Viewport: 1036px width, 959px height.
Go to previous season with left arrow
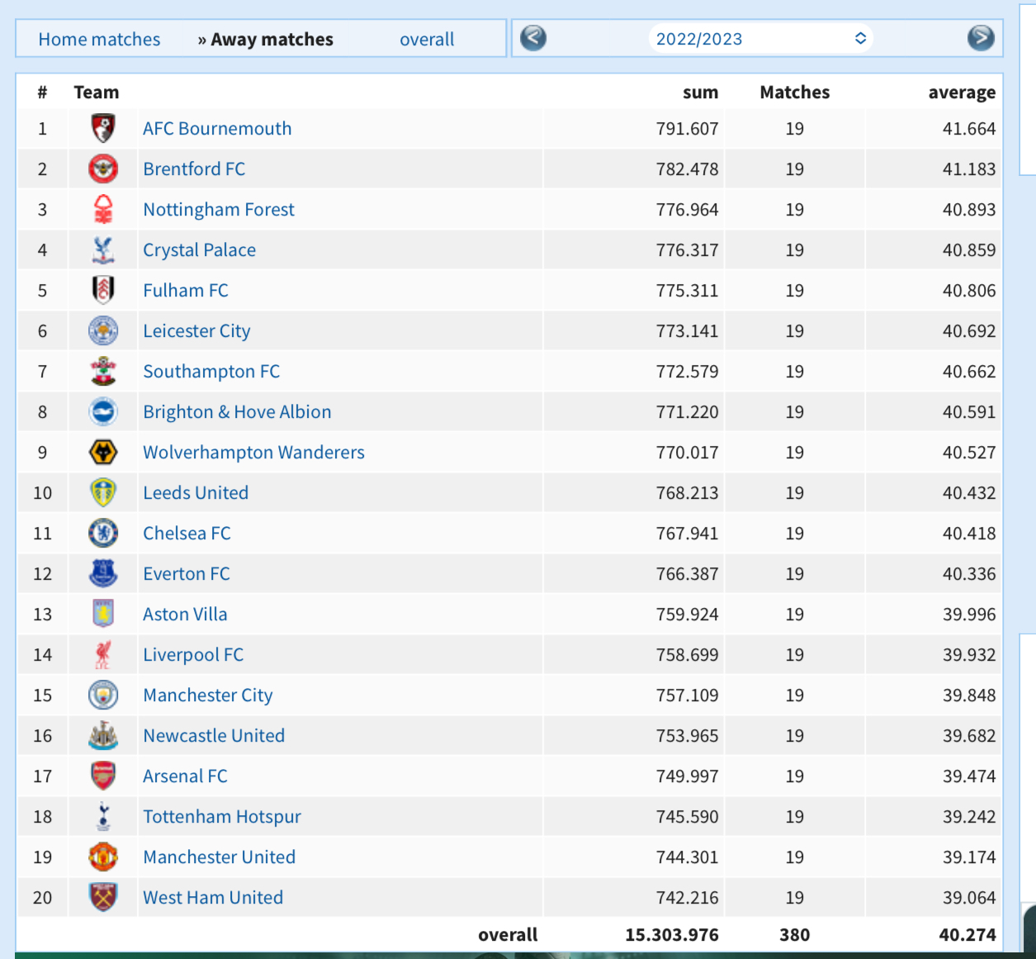pyautogui.click(x=533, y=38)
